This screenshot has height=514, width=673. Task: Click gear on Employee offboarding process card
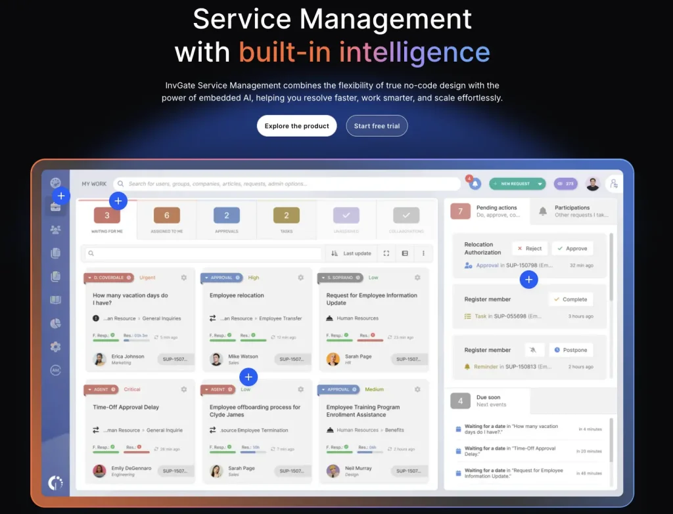[x=300, y=389]
